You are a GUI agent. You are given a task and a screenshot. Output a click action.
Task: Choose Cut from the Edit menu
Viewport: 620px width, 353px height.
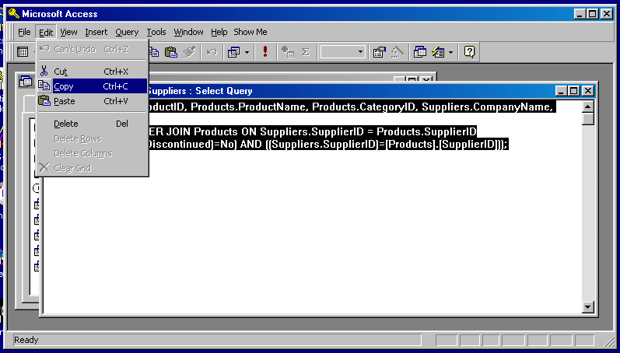tap(92, 72)
